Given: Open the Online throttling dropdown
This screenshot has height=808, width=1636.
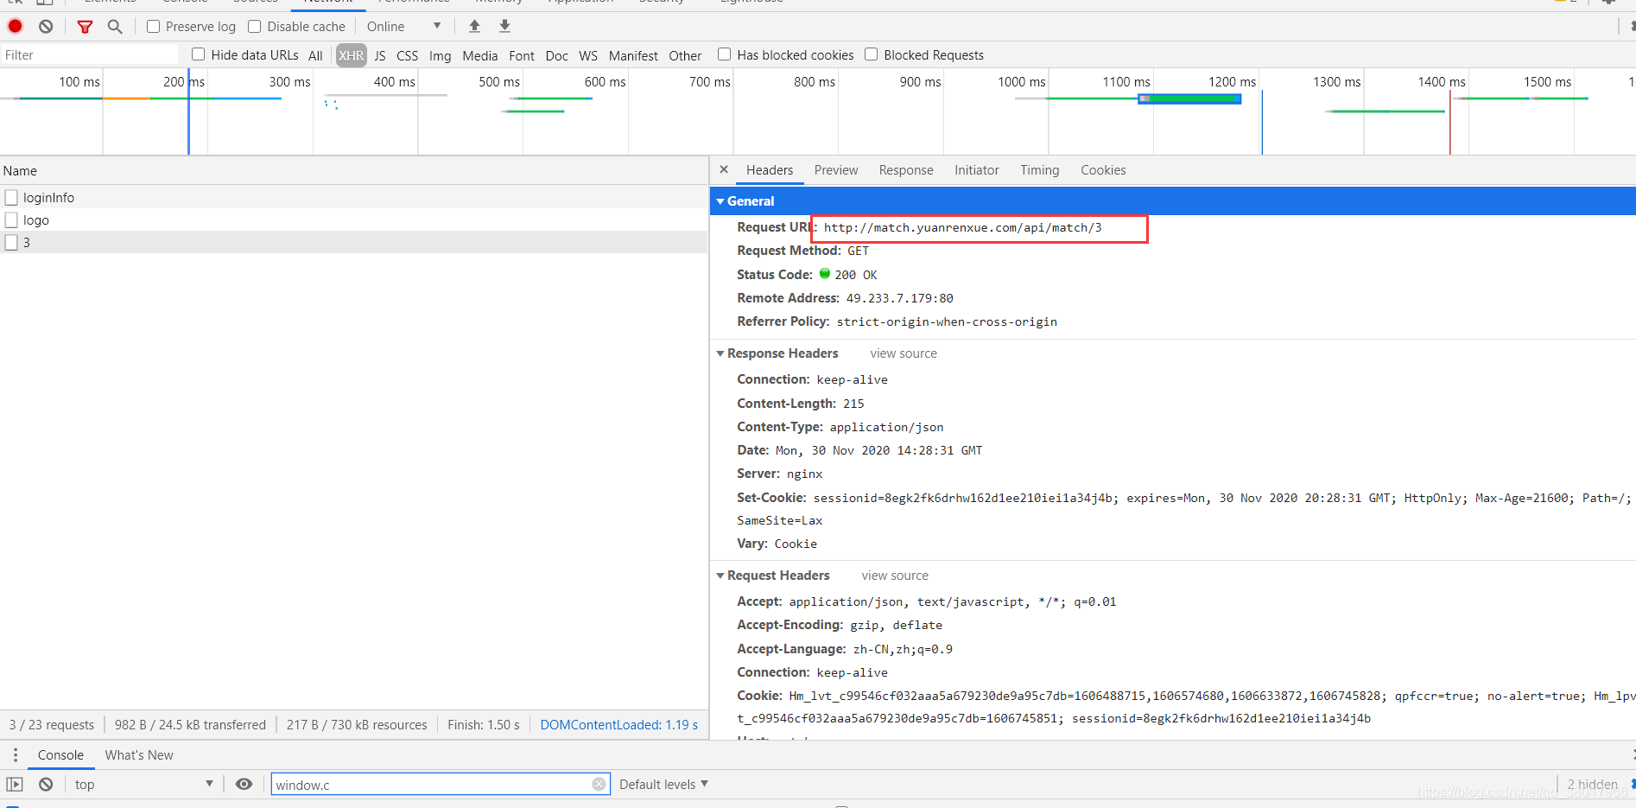Looking at the screenshot, I should point(403,26).
